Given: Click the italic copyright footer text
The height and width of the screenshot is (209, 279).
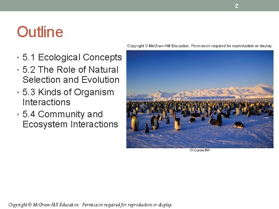Looking at the screenshot, I should tap(90, 205).
